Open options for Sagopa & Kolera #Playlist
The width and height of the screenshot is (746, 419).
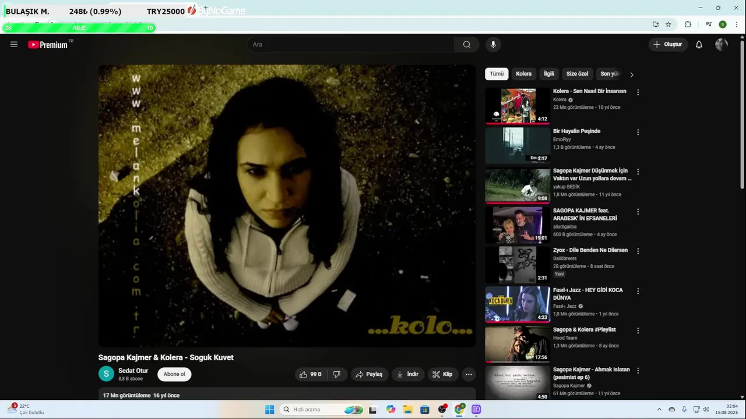tap(638, 331)
